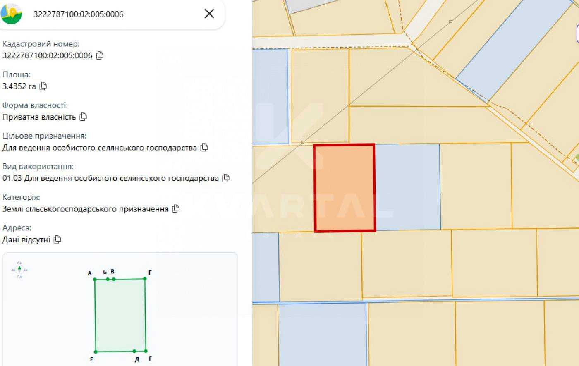This screenshot has height=366, width=579.
Task: Select the large blue parcel at bottom
Action: coord(322,334)
